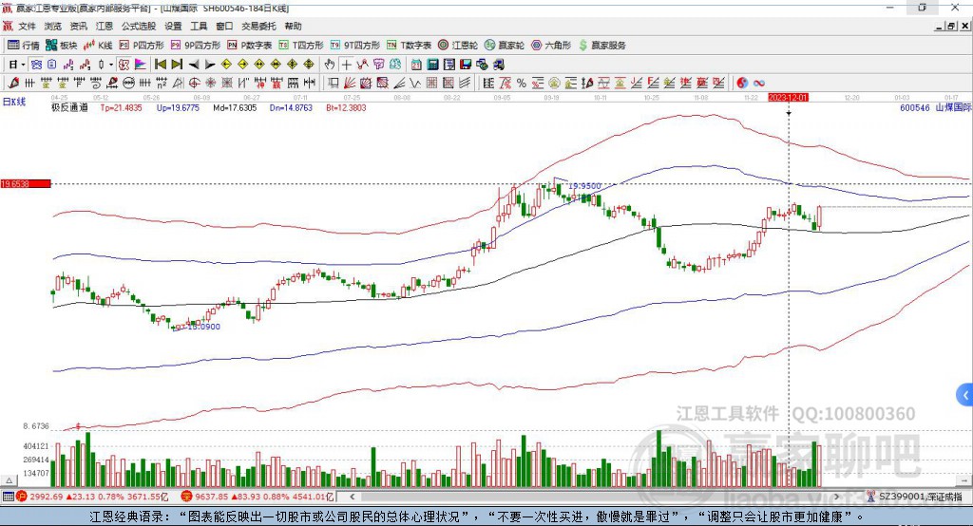The width and height of the screenshot is (973, 526).
Task: Open the T数字表 tool
Action: (x=409, y=46)
